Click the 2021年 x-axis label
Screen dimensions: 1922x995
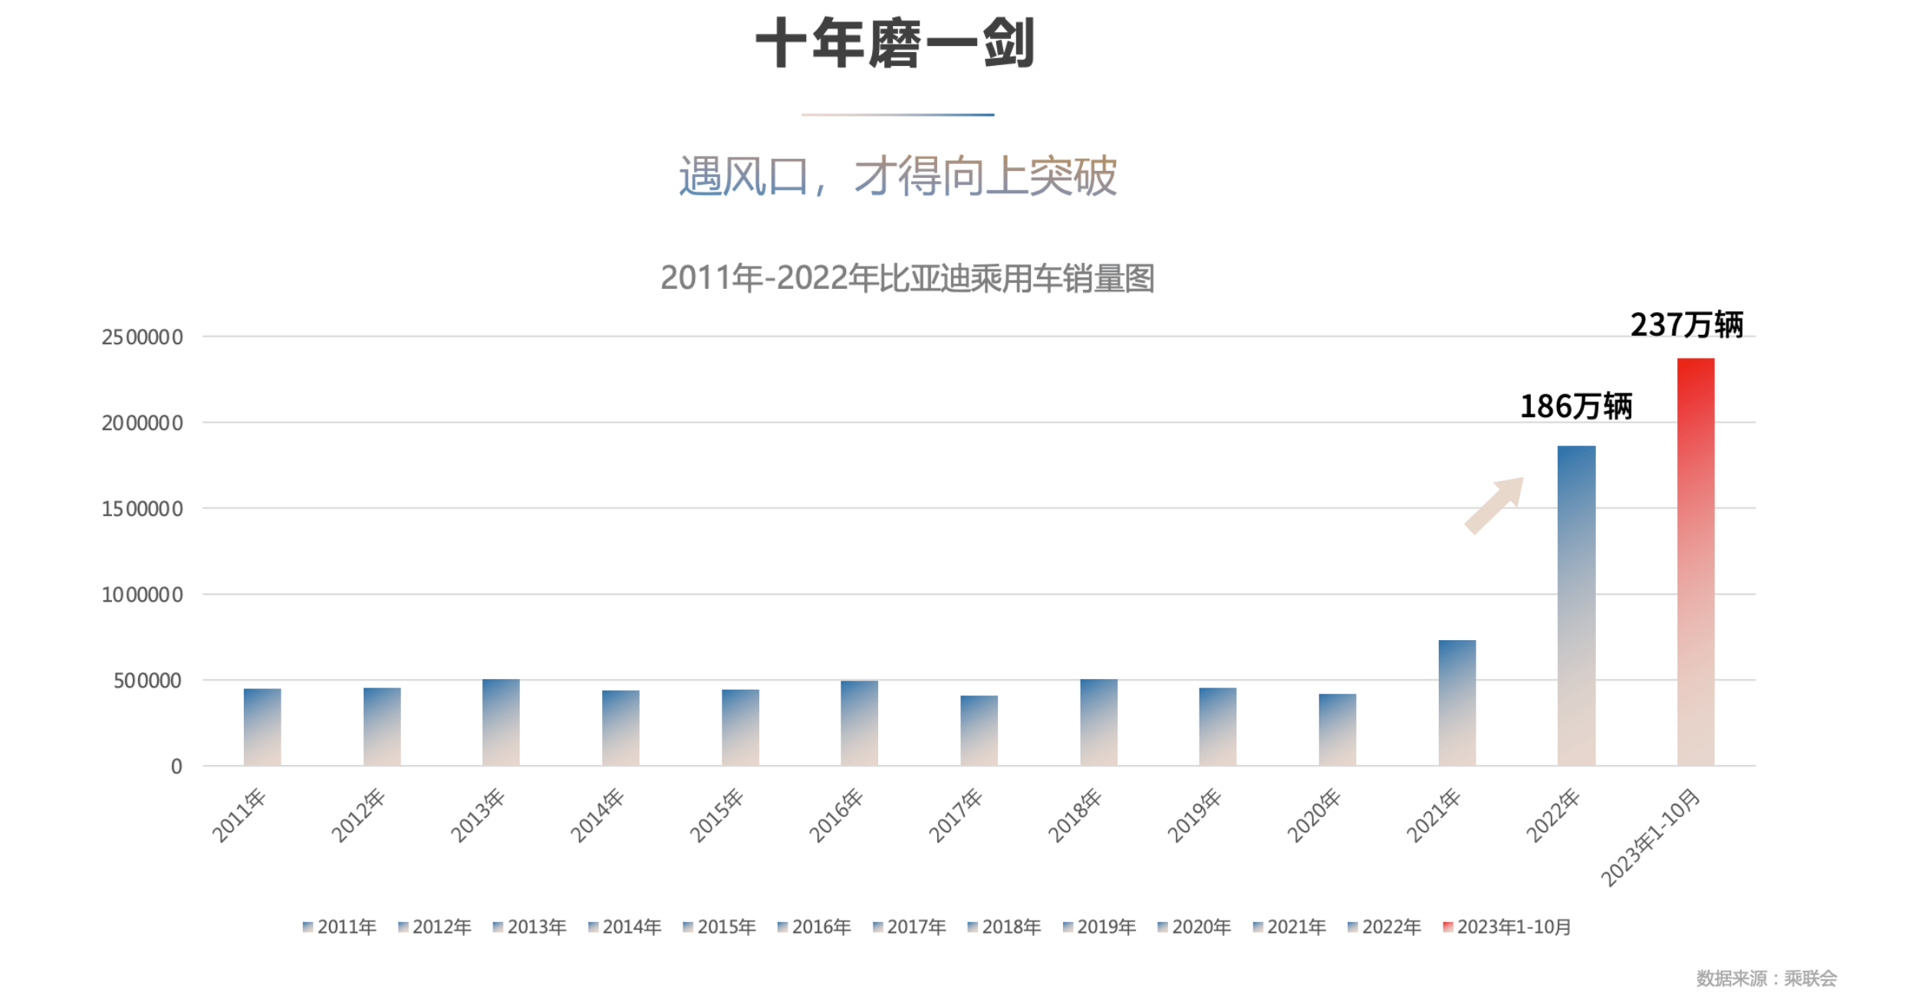(1433, 816)
